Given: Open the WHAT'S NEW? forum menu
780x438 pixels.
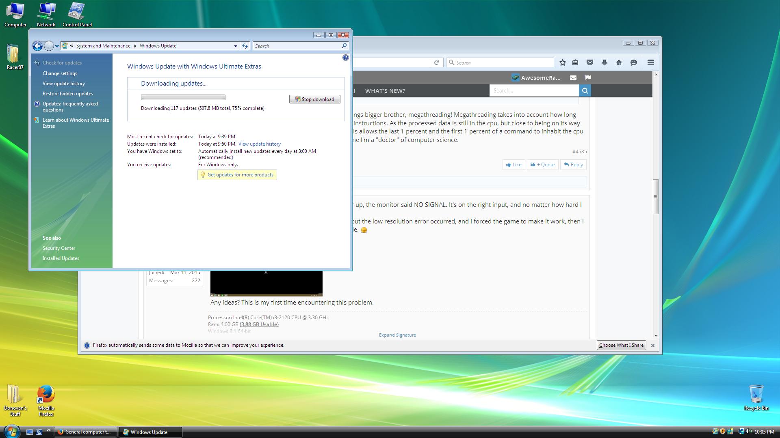Looking at the screenshot, I should [385, 91].
